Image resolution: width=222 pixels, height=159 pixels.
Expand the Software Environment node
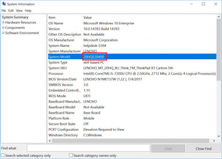pyautogui.click(x=3, y=33)
